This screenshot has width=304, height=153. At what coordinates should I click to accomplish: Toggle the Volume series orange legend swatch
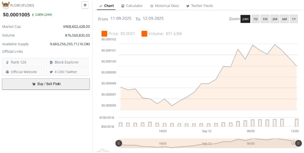(144, 34)
